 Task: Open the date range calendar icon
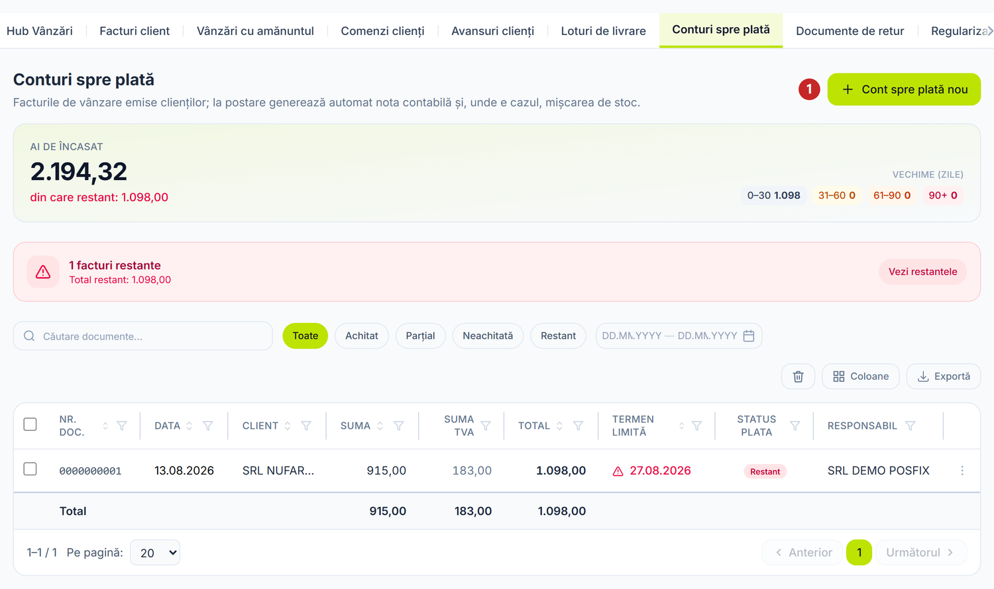(x=749, y=336)
